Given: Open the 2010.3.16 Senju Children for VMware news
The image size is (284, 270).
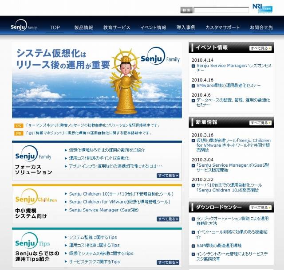Looking at the screenshot, I should click(233, 145).
